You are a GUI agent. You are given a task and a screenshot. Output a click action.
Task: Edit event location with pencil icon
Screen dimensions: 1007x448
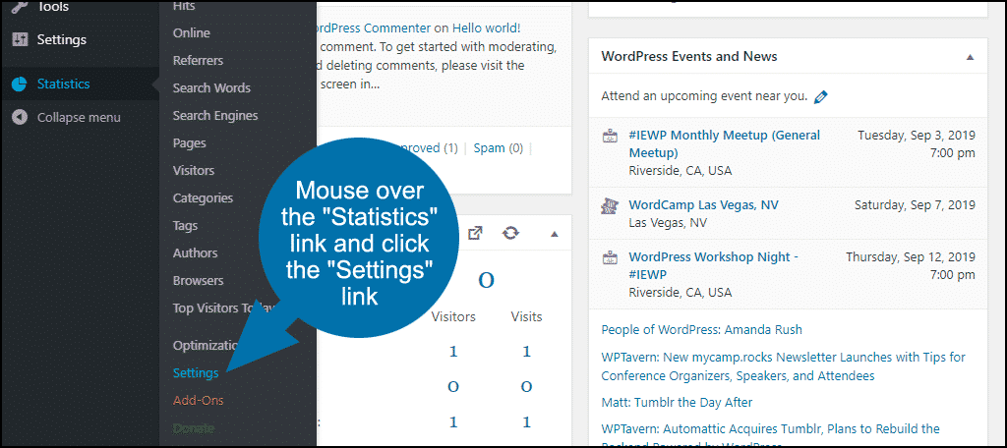(820, 97)
